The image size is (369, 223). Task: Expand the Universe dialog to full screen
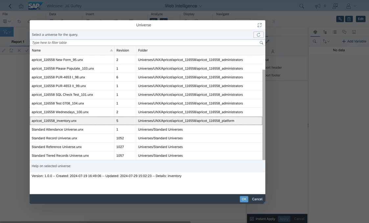click(x=259, y=25)
